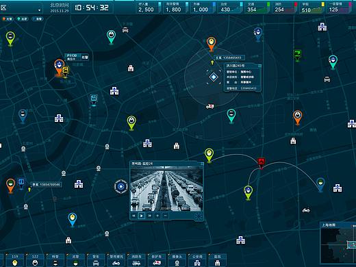Screen dimensions: 356x267
Task: Click the digital clock 10:54:32
Action: (92, 8)
